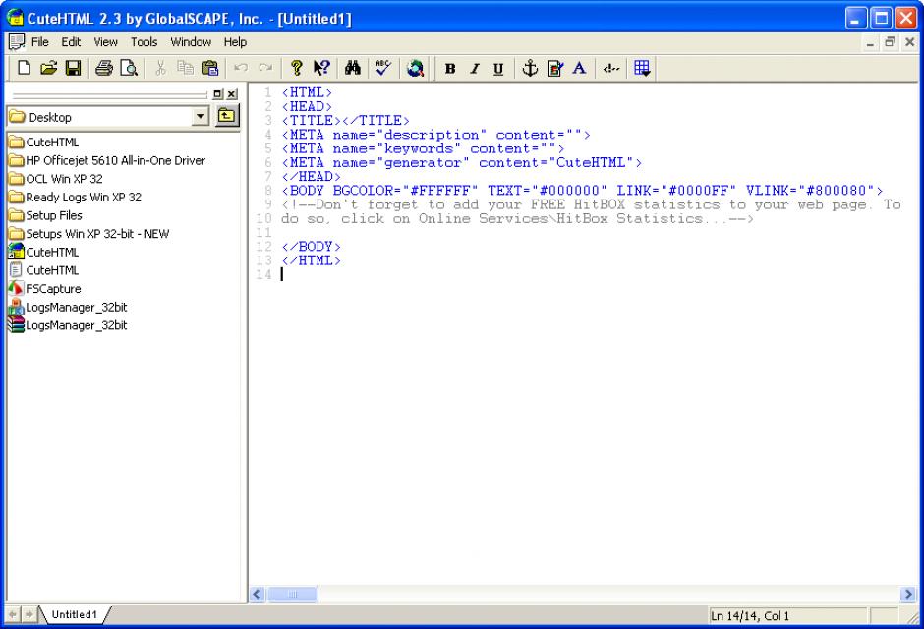This screenshot has width=924, height=629.
Task: Click the Undo arrow icon
Action: [x=241, y=69]
